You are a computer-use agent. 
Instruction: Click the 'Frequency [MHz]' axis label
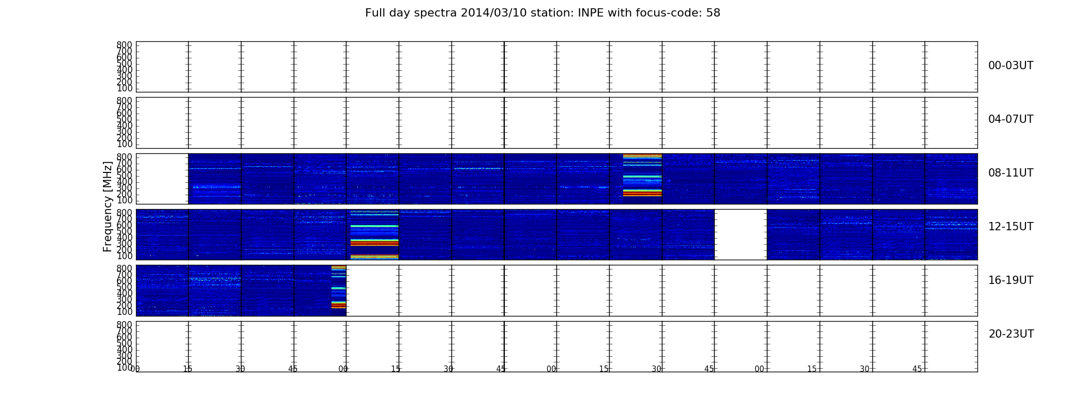point(108,206)
